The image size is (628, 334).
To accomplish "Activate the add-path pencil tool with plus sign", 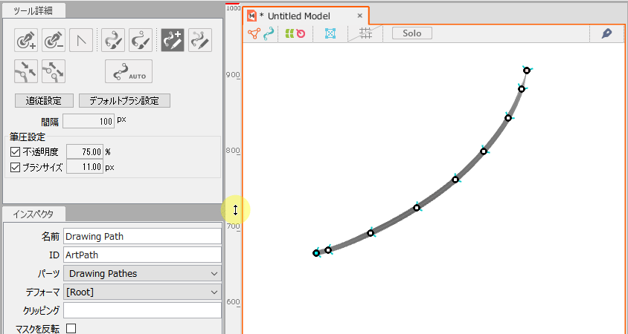I will tap(173, 41).
